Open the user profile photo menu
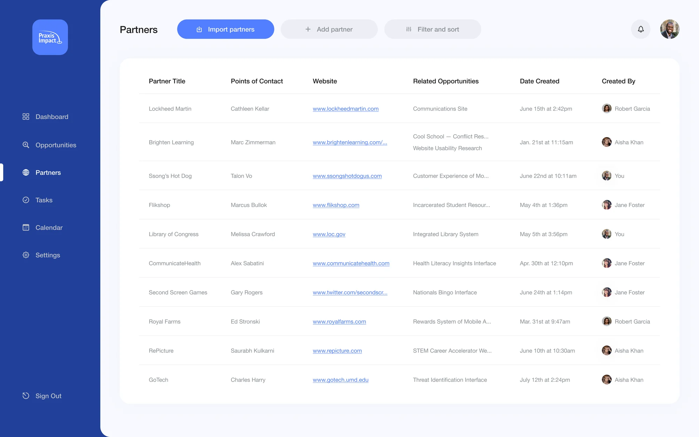699x437 pixels. click(670, 29)
